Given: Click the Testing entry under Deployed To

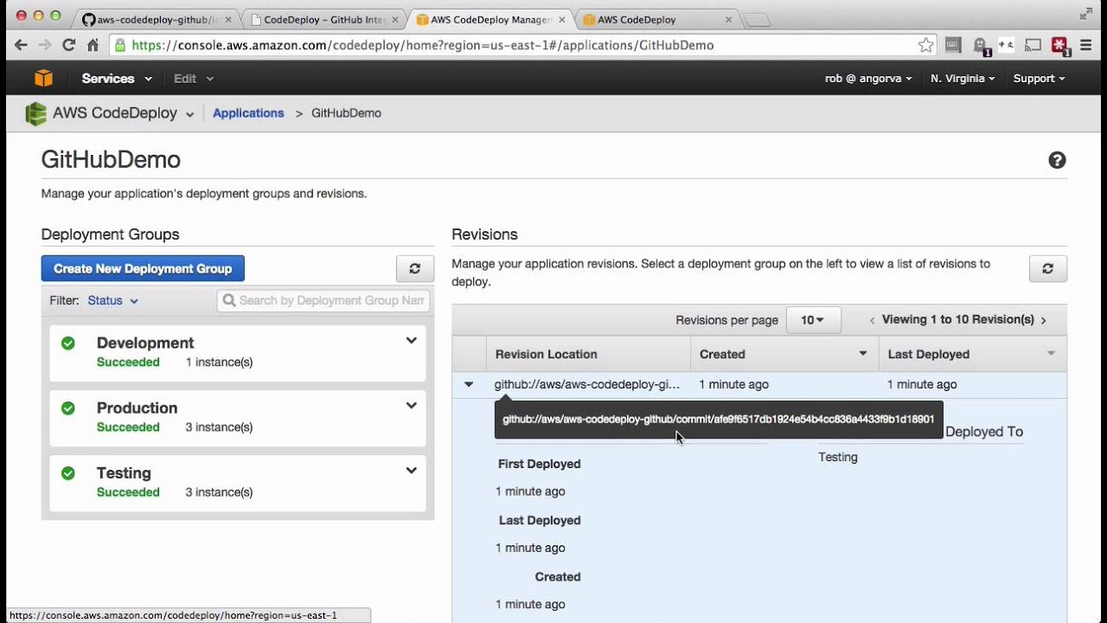Looking at the screenshot, I should point(838,457).
